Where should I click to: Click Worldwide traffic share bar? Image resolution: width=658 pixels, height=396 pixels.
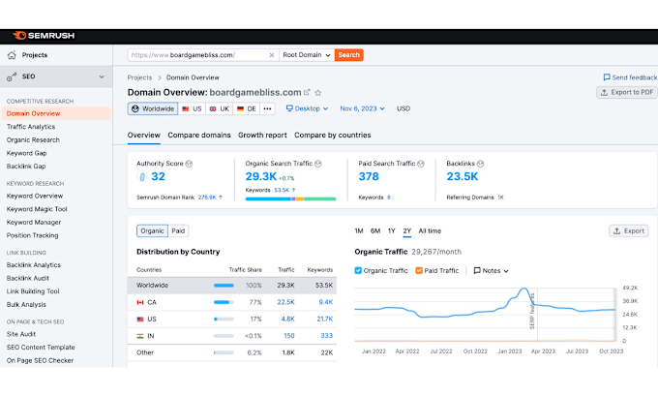pos(224,286)
